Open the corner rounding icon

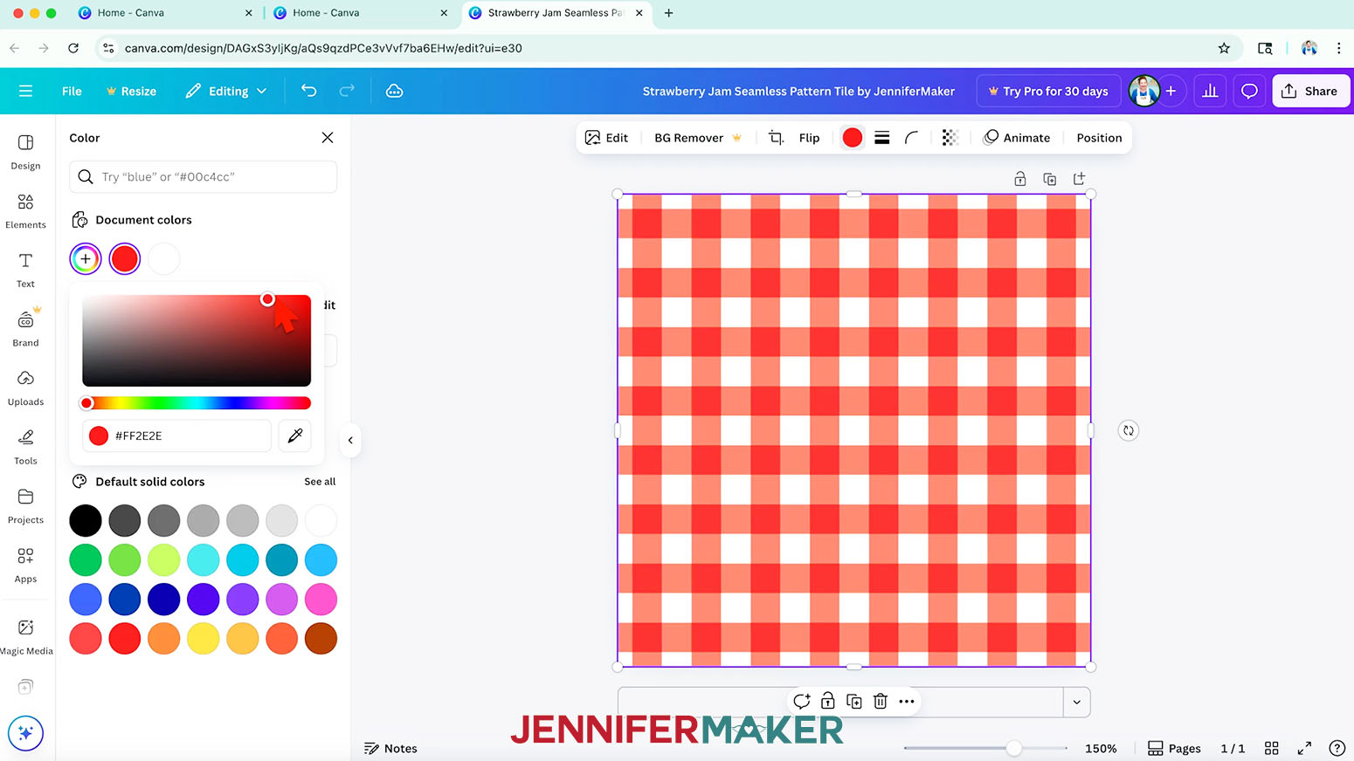(911, 138)
